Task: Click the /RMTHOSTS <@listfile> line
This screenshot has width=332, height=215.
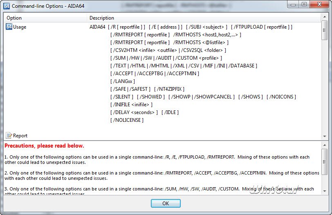Action: coord(169,43)
